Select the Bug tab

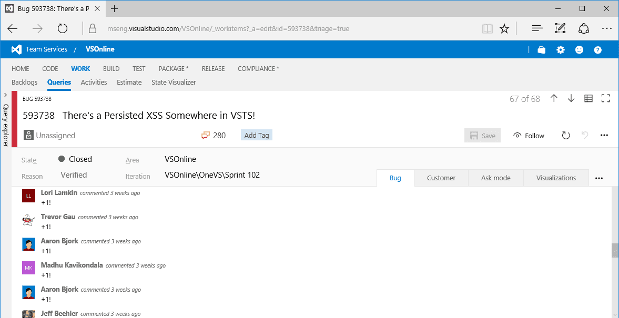coord(395,178)
